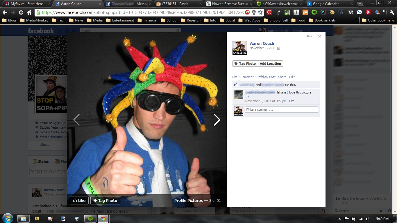This screenshot has width=397, height=223.
Task: Open the Home dropdown arrow in the navbar
Action: (309, 30)
